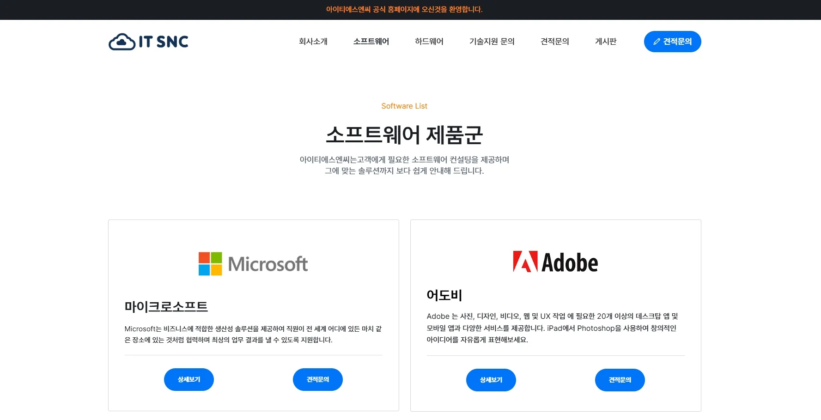821x420 pixels.
Task: Open 상세보기 for Adobe
Action: (x=491, y=380)
